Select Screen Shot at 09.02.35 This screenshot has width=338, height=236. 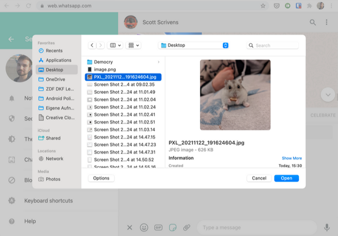click(x=123, y=85)
